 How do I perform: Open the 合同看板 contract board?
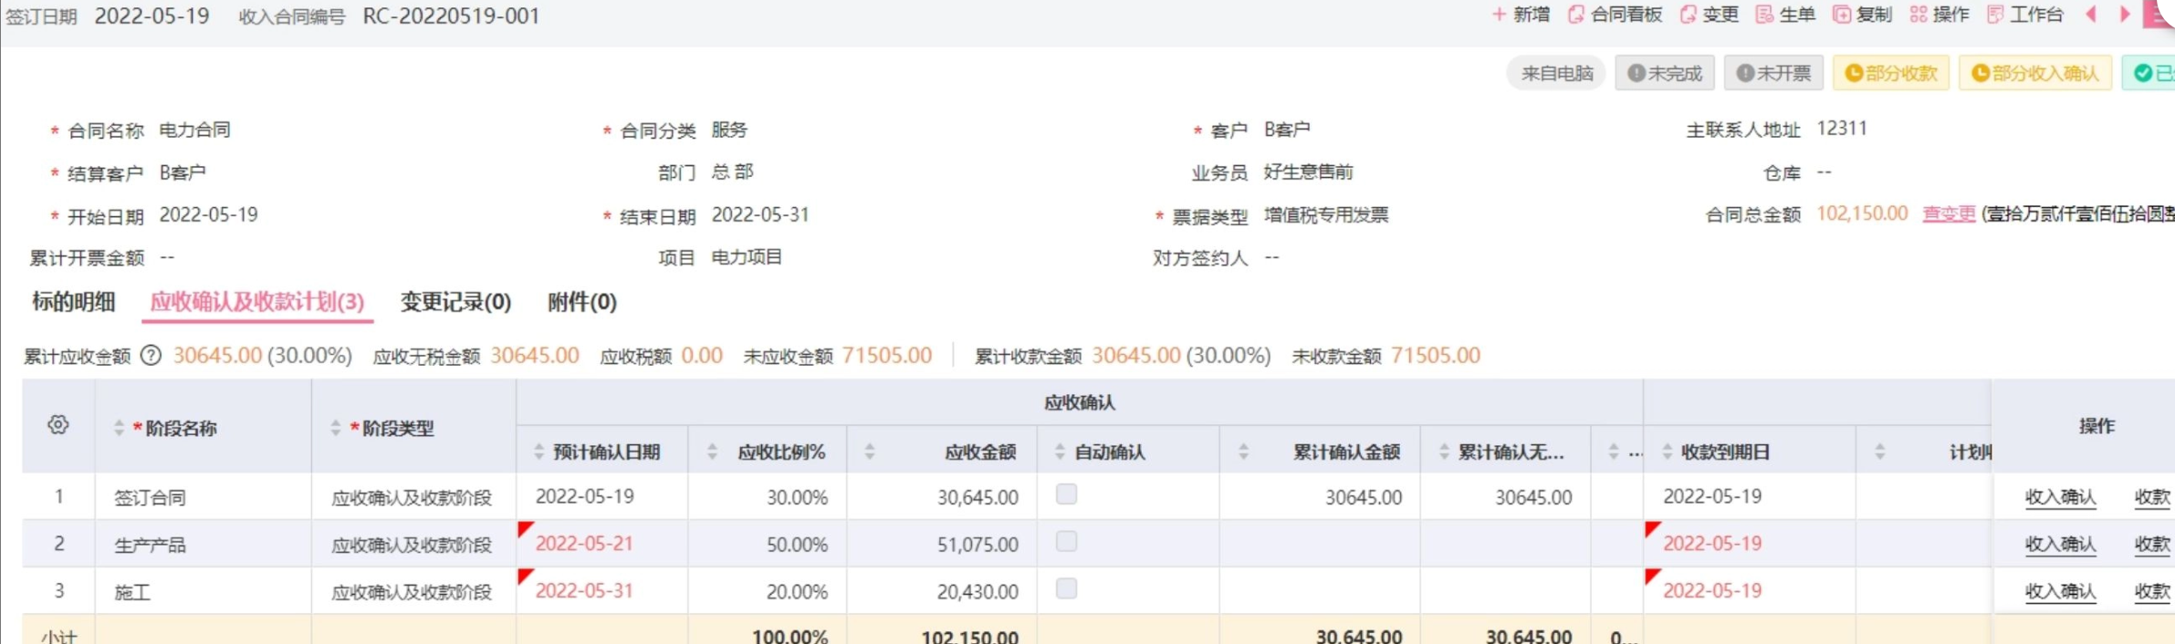coord(1576,15)
